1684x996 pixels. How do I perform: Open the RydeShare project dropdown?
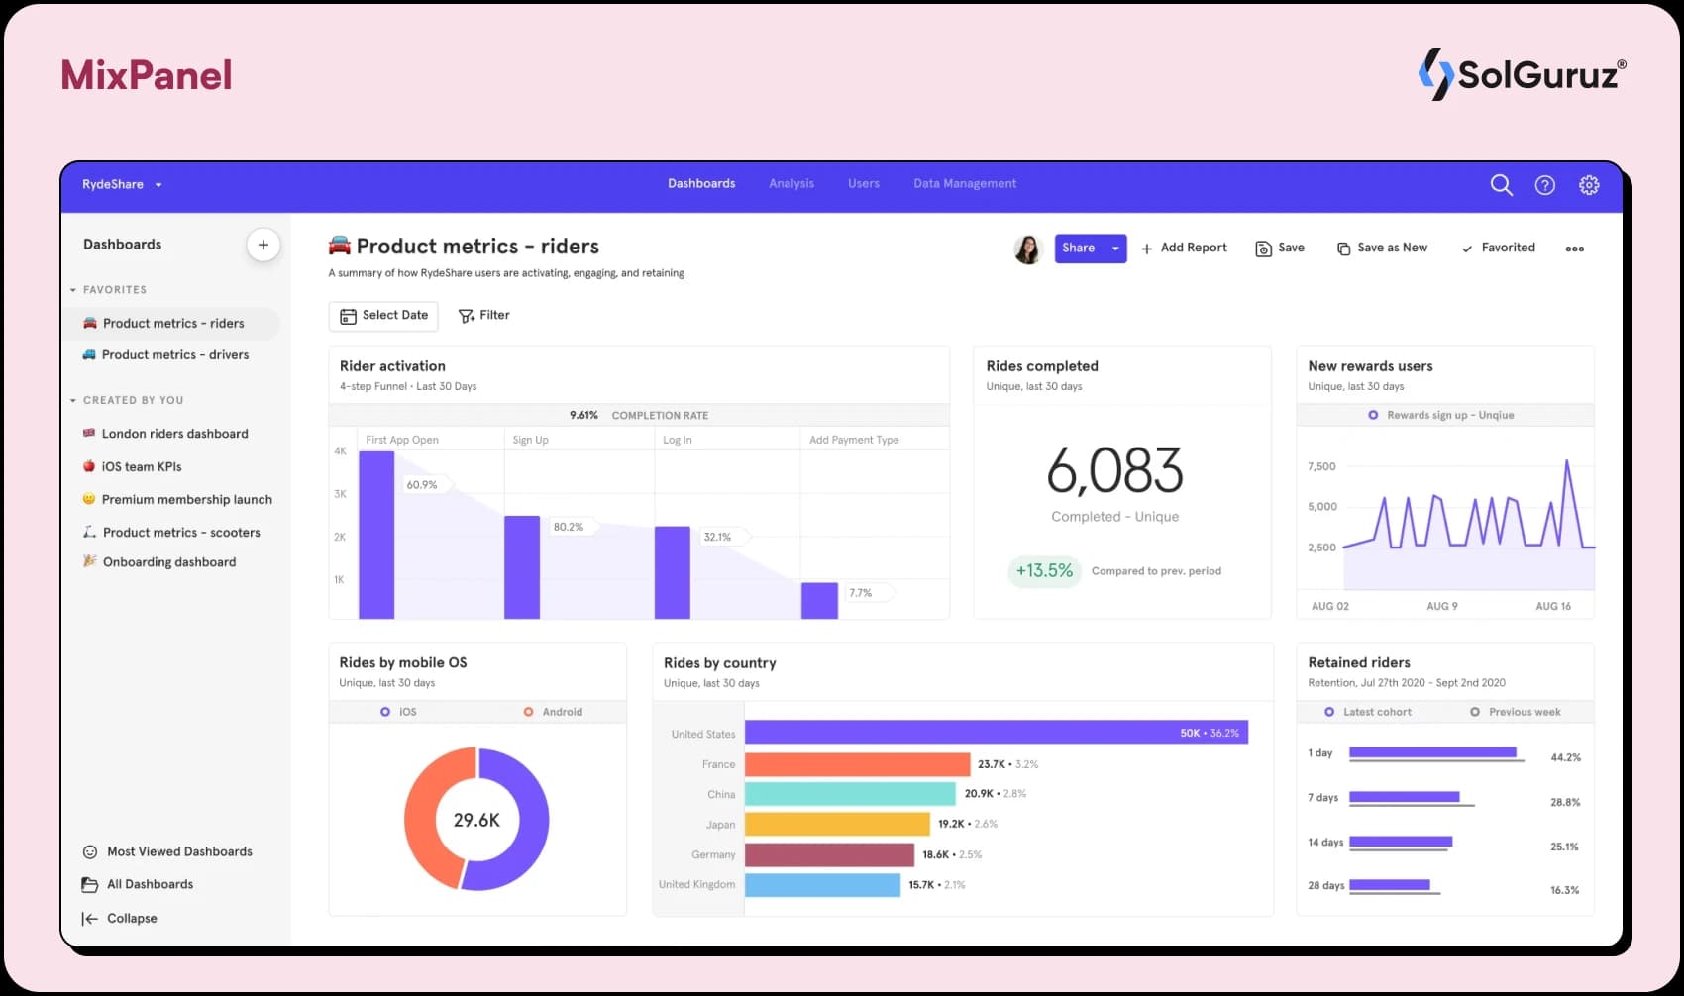[x=122, y=184]
